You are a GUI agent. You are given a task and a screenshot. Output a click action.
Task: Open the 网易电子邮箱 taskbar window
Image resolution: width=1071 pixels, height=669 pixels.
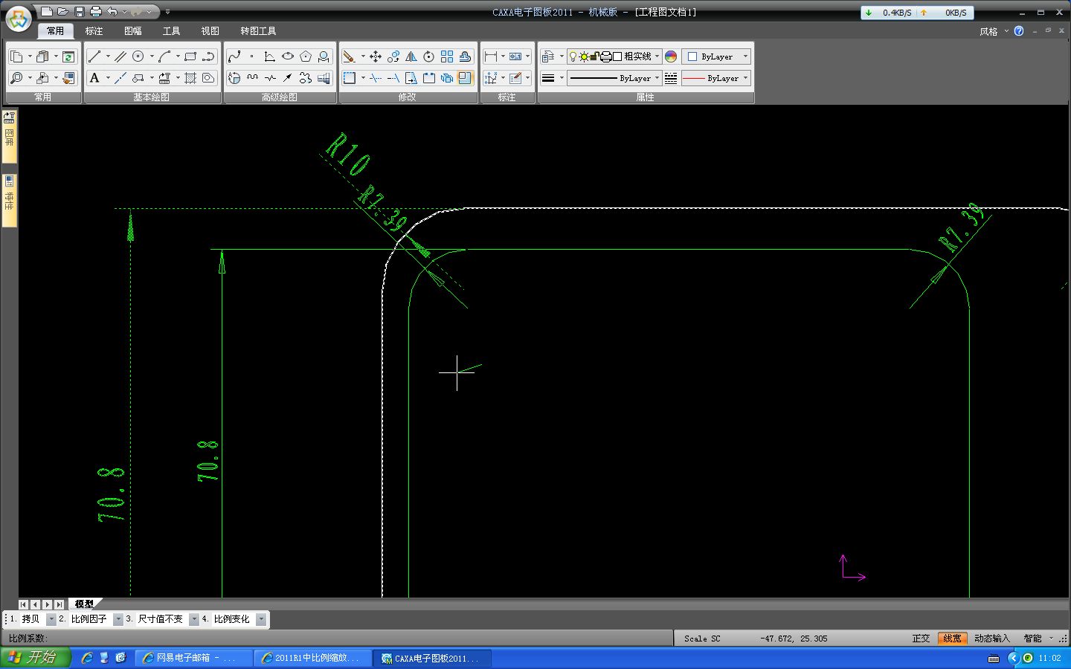click(x=195, y=658)
